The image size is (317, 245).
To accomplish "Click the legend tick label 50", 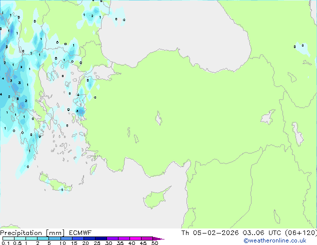I will [x=154, y=243].
